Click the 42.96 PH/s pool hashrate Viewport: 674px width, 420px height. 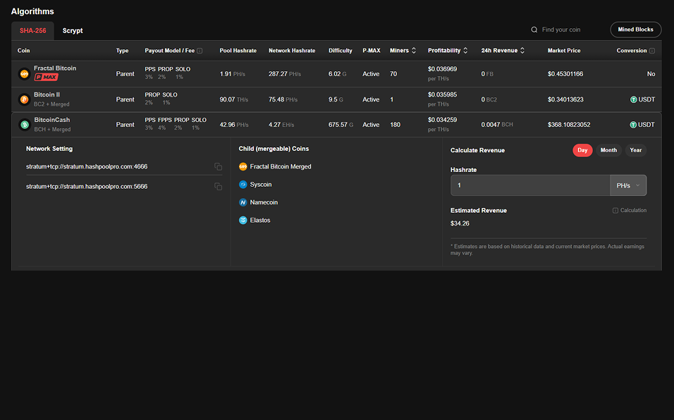click(x=234, y=125)
